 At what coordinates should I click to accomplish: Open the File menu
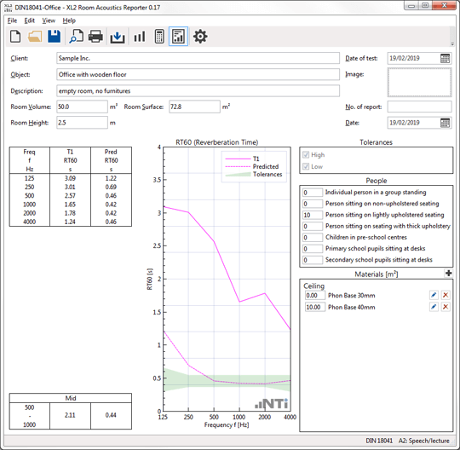12,20
